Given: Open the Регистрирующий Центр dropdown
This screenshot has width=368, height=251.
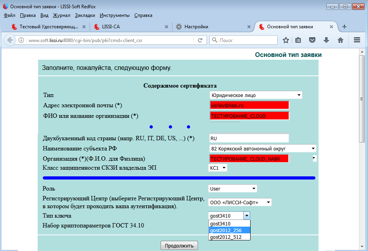Looking at the screenshot, I should [x=240, y=202].
